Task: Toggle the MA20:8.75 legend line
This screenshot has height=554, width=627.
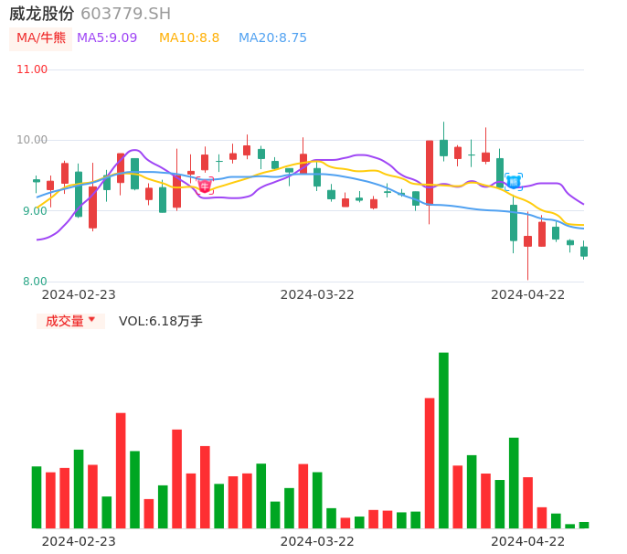Action: pos(272,38)
